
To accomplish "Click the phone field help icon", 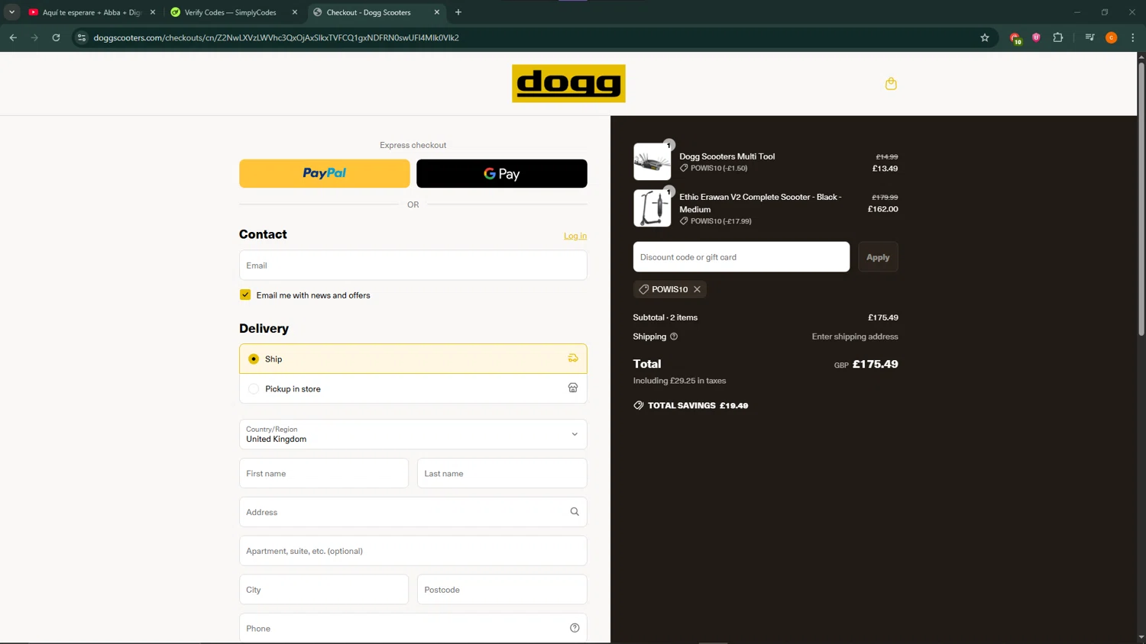I will point(575,628).
